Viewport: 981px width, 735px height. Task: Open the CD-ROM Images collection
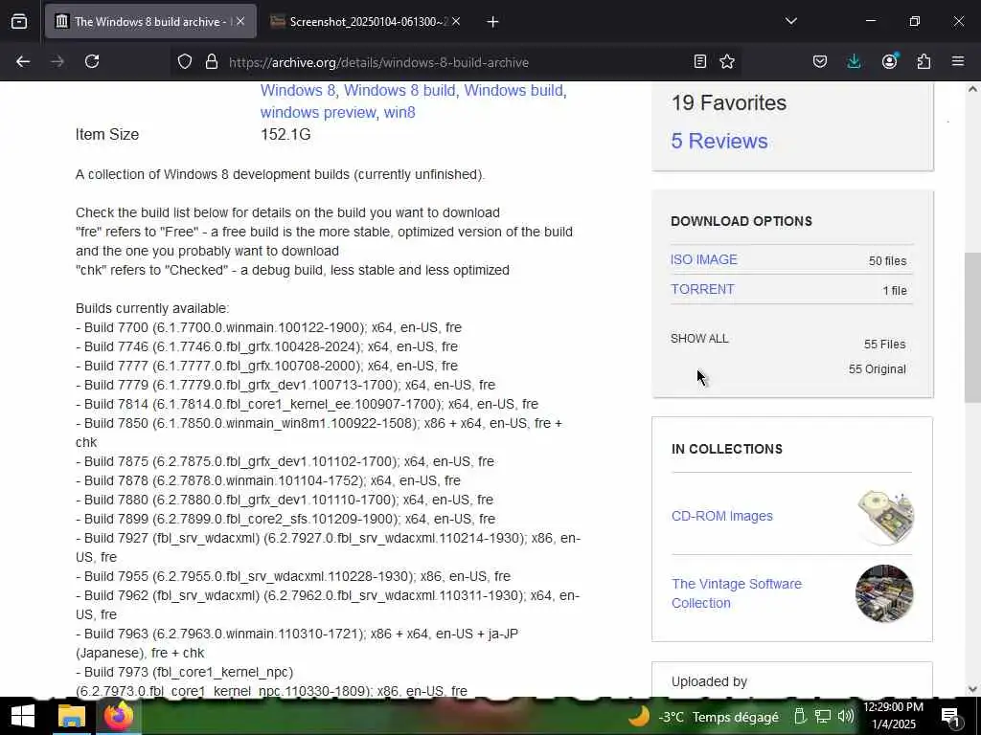coord(722,516)
